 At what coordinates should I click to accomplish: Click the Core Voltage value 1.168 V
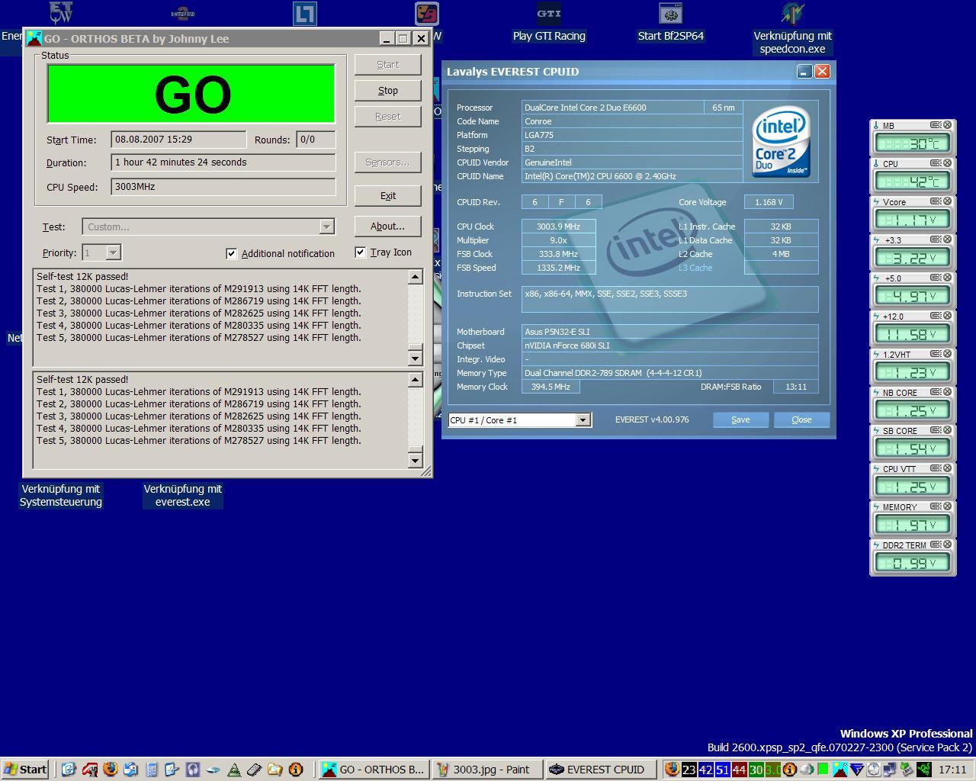click(x=769, y=202)
